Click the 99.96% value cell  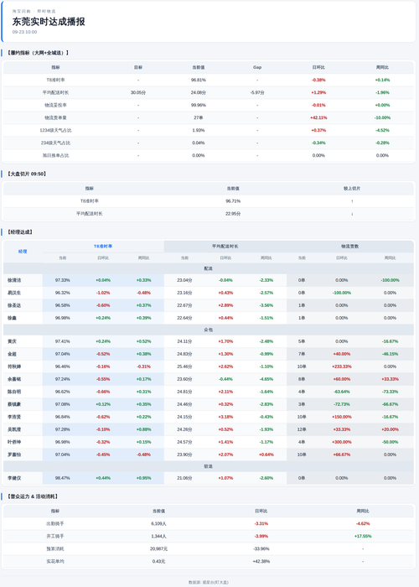click(x=199, y=105)
